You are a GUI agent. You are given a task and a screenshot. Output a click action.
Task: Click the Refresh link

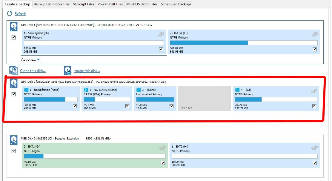click(x=20, y=14)
